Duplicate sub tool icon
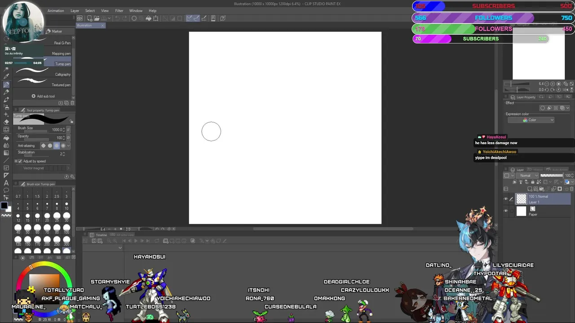The height and width of the screenshot is (323, 575). pyautogui.click(x=66, y=103)
